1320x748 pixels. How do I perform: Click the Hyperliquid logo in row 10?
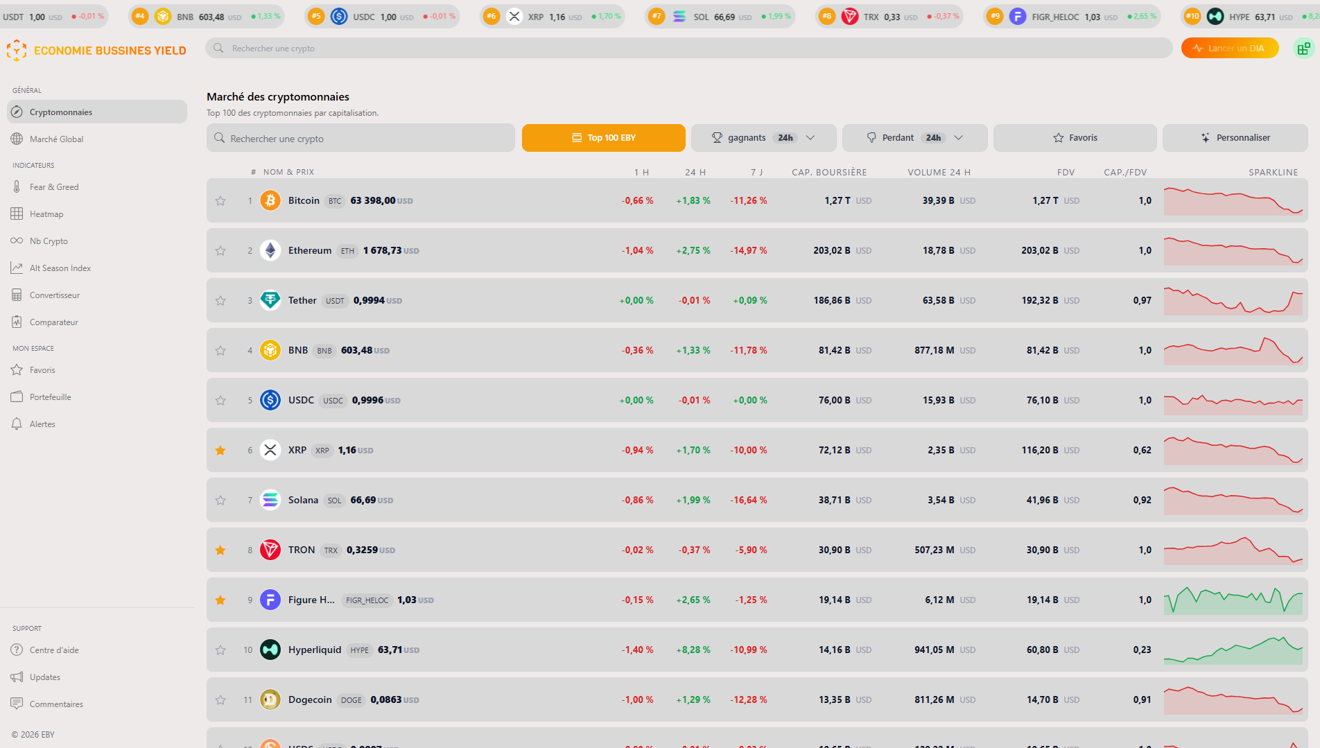pos(270,650)
